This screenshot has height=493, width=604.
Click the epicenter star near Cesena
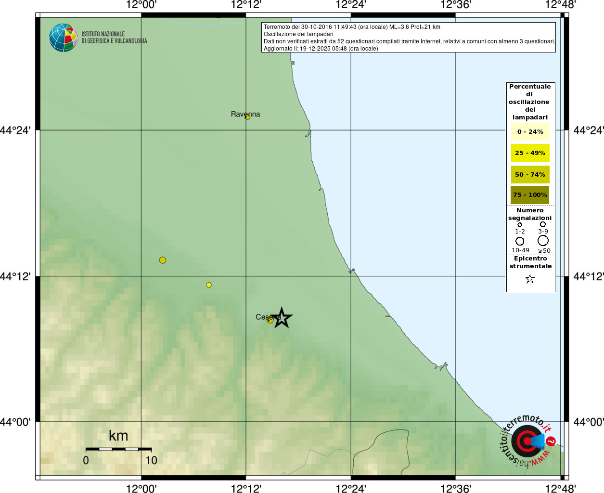[x=282, y=318]
